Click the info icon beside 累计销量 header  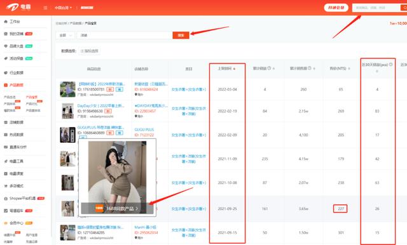pos(269,68)
